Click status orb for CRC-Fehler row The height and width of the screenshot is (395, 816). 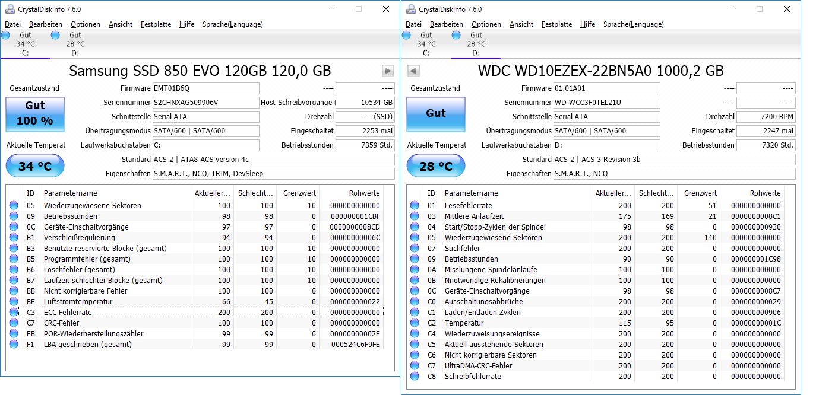point(14,323)
